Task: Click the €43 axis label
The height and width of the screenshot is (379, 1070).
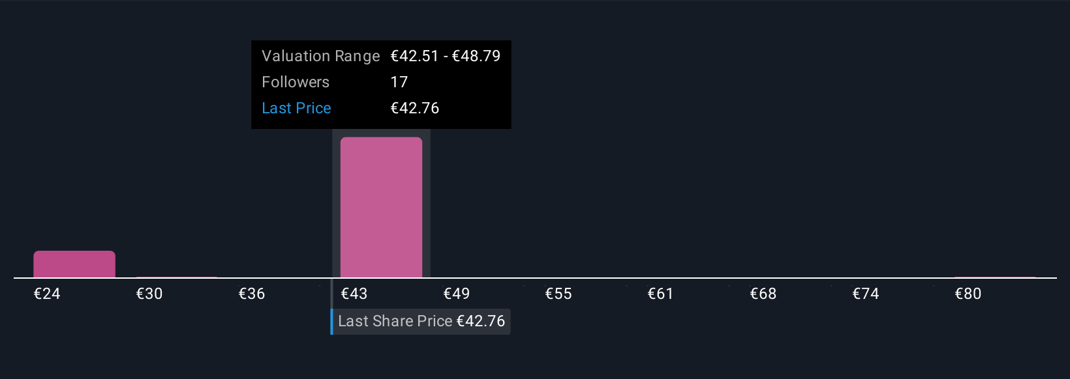Action: click(x=354, y=294)
